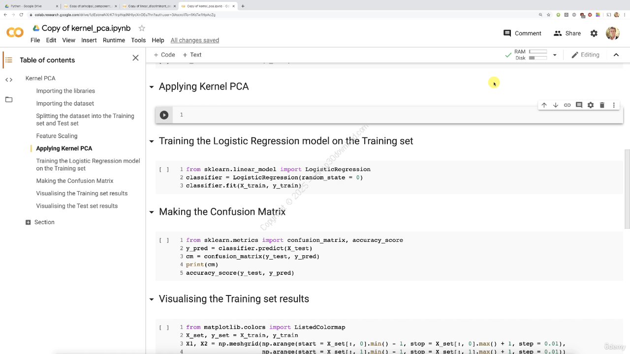
Task: Collapse the Making the Confusion Matrix section
Action: click(x=152, y=212)
